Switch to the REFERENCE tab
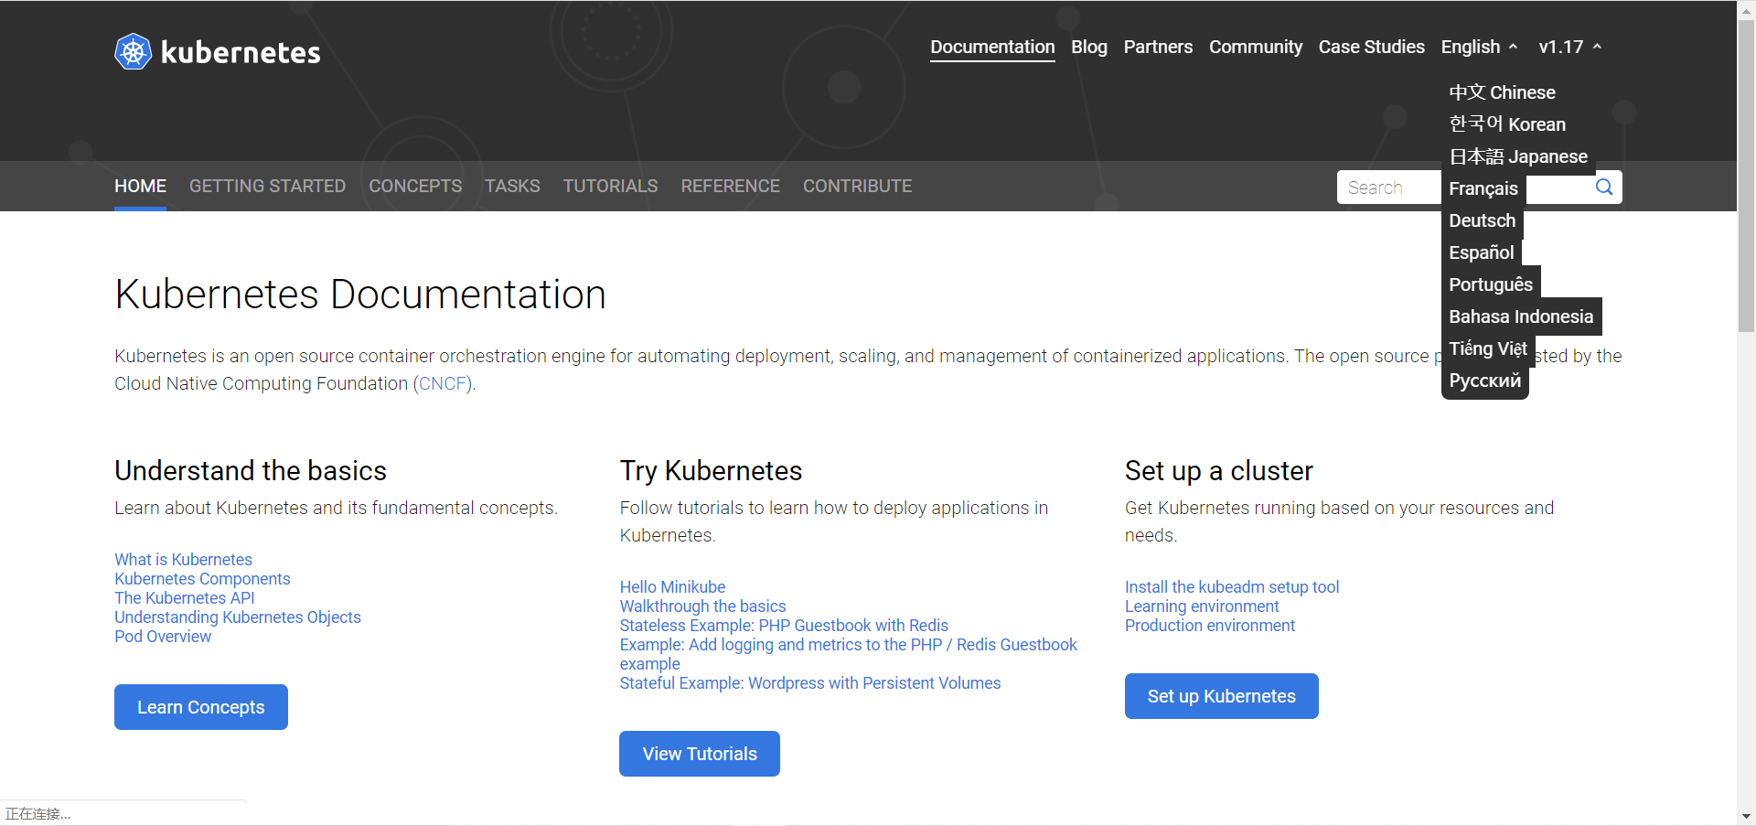This screenshot has width=1756, height=826. [x=730, y=187]
